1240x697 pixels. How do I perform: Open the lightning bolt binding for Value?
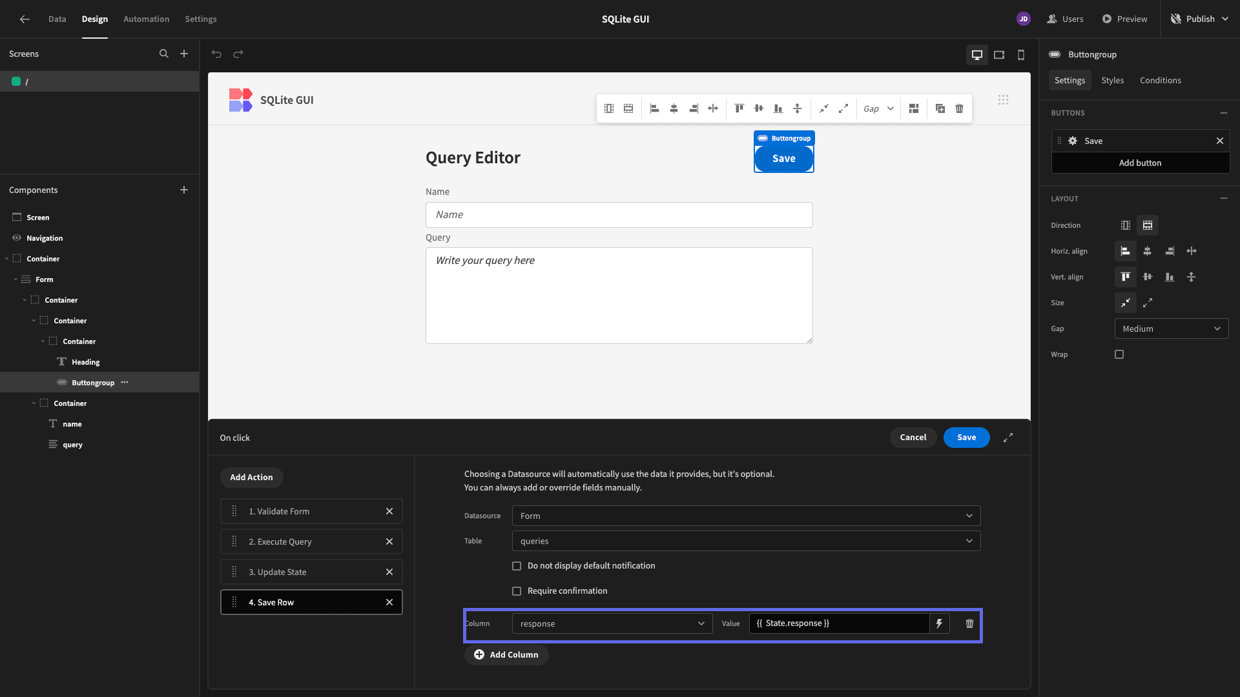tap(939, 623)
